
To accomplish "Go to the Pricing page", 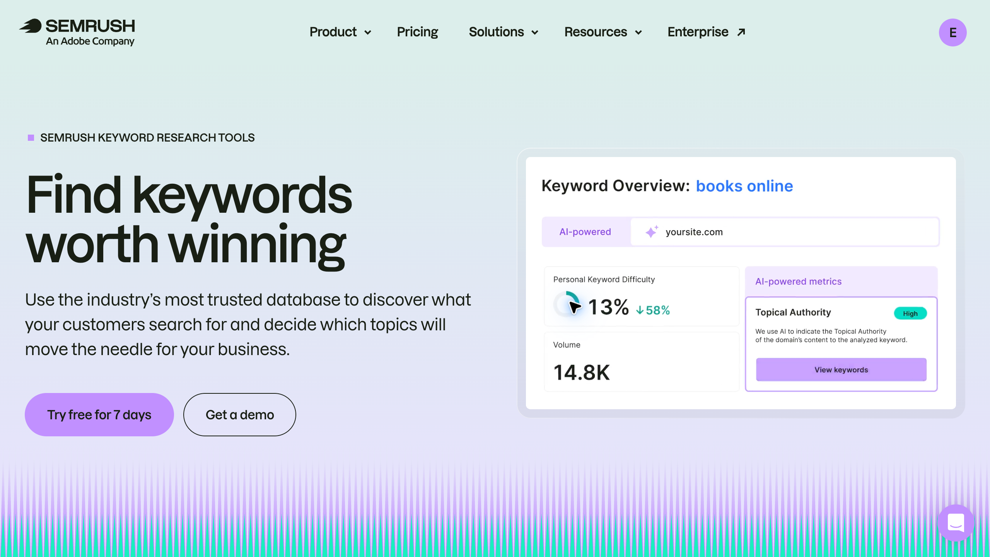I will pyautogui.click(x=417, y=32).
